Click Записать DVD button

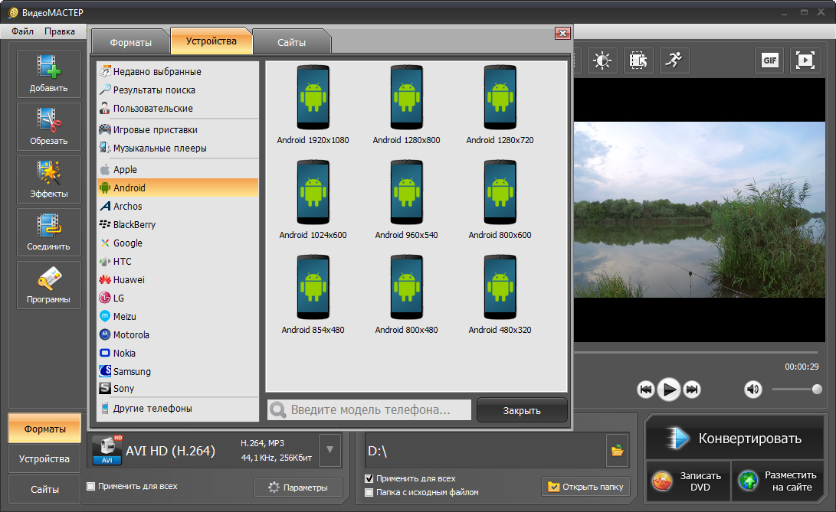point(688,481)
